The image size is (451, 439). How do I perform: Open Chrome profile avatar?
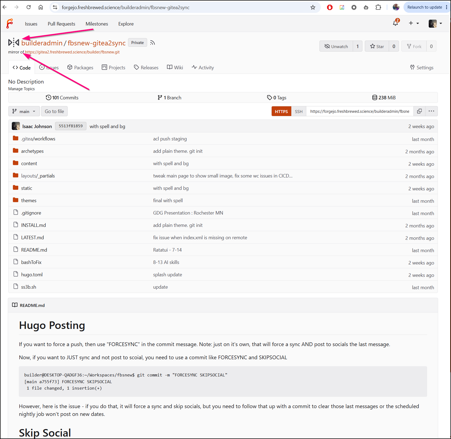(x=396, y=7)
